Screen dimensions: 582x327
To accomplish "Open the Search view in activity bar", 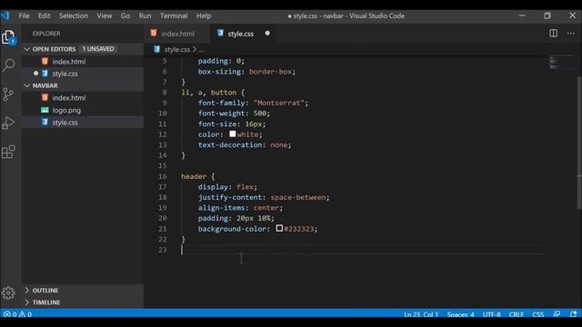I will 8,64.
